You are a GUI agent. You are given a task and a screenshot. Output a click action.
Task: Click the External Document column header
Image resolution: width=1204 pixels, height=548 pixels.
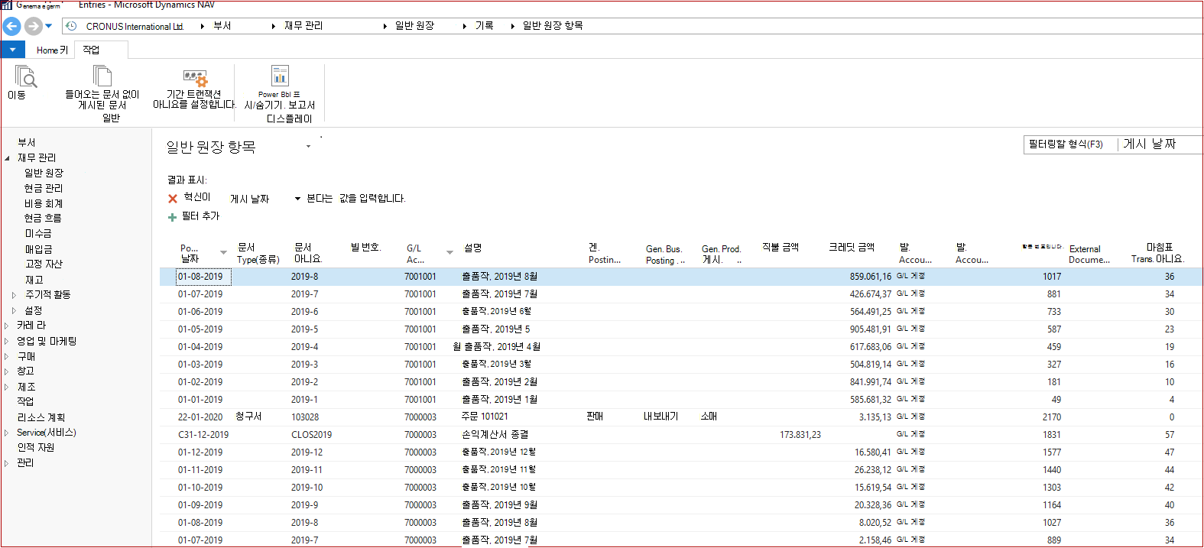pos(1089,254)
